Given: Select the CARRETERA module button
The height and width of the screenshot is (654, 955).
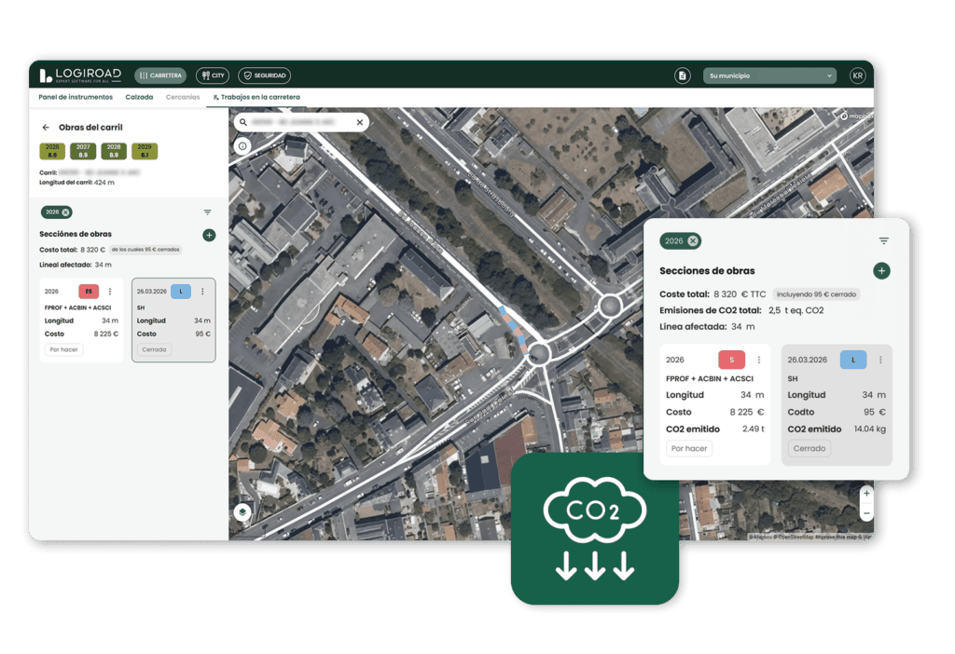Looking at the screenshot, I should (160, 75).
